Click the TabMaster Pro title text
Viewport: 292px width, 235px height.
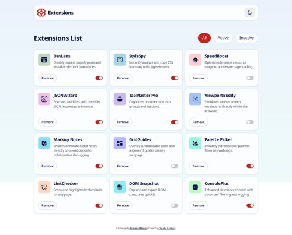click(144, 96)
